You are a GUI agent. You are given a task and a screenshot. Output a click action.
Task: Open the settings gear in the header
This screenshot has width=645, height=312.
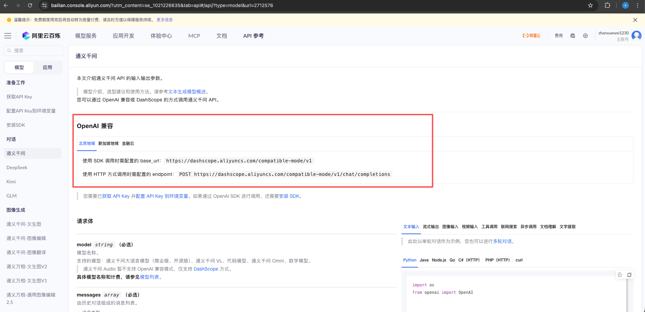click(585, 36)
